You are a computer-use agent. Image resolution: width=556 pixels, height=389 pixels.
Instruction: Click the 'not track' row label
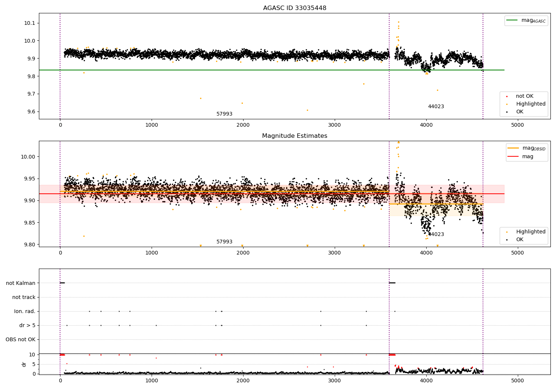click(x=24, y=297)
